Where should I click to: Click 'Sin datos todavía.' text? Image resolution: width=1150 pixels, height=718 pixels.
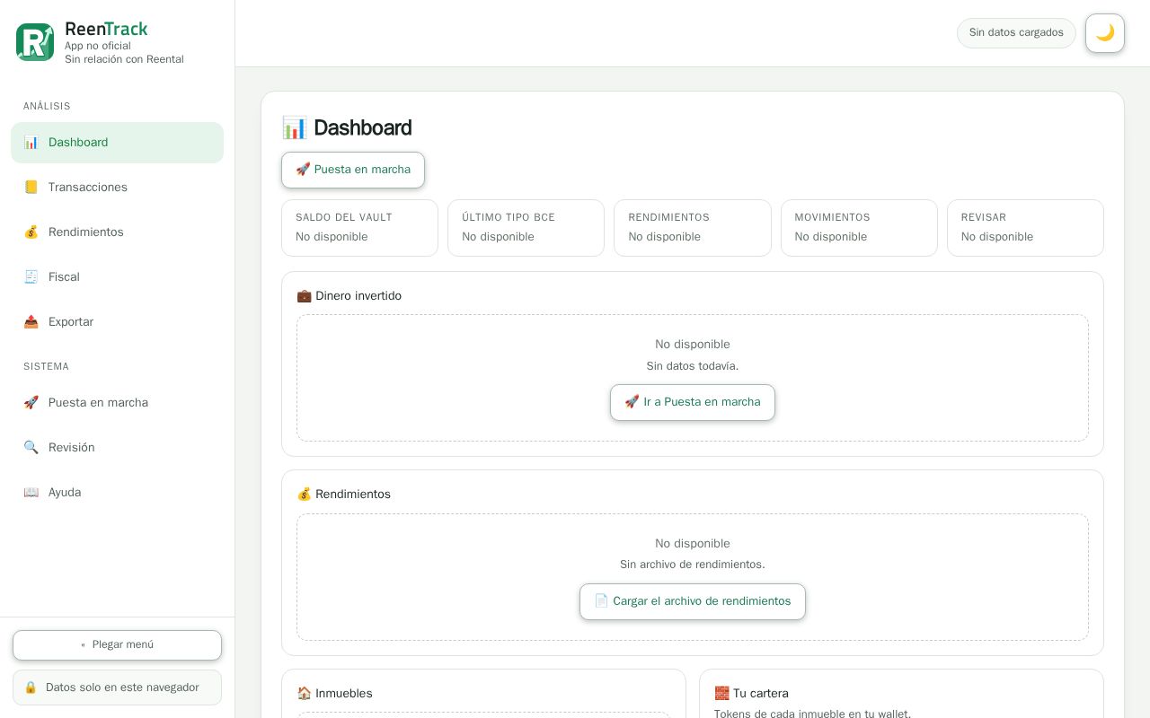(x=693, y=366)
